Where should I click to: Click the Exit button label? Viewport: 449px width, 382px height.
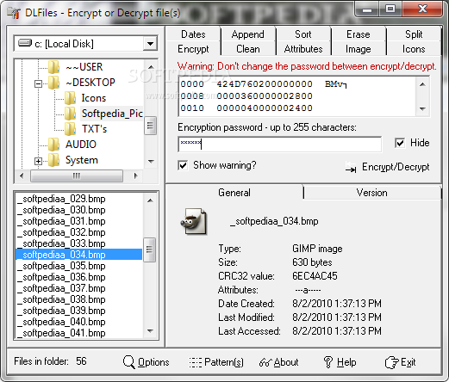pyautogui.click(x=408, y=362)
